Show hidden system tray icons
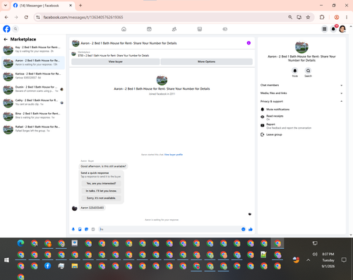The height and width of the screenshot is (280, 353). (x=309, y=260)
